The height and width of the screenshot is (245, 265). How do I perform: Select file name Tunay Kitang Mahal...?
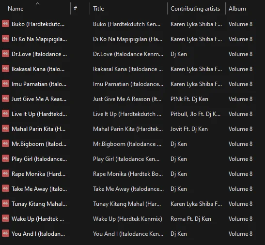[39, 204]
